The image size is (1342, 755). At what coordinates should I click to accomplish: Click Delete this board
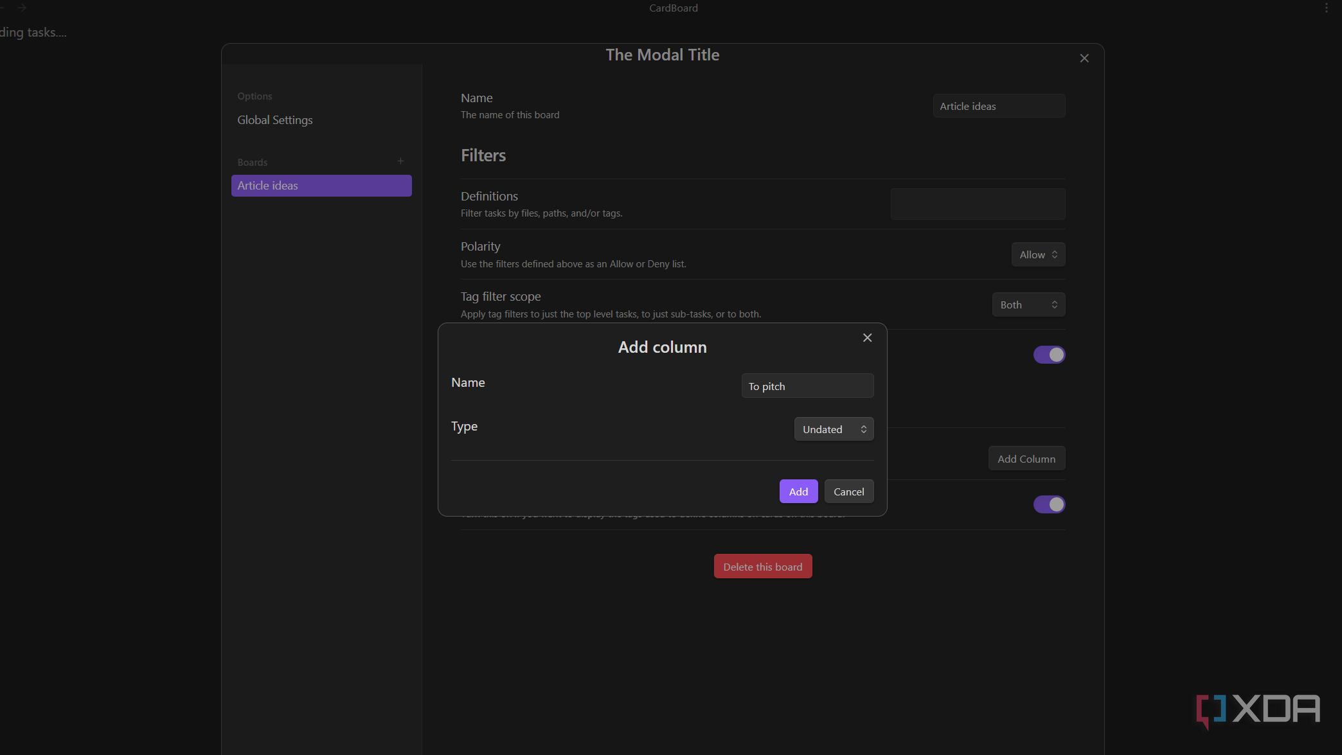(x=763, y=567)
